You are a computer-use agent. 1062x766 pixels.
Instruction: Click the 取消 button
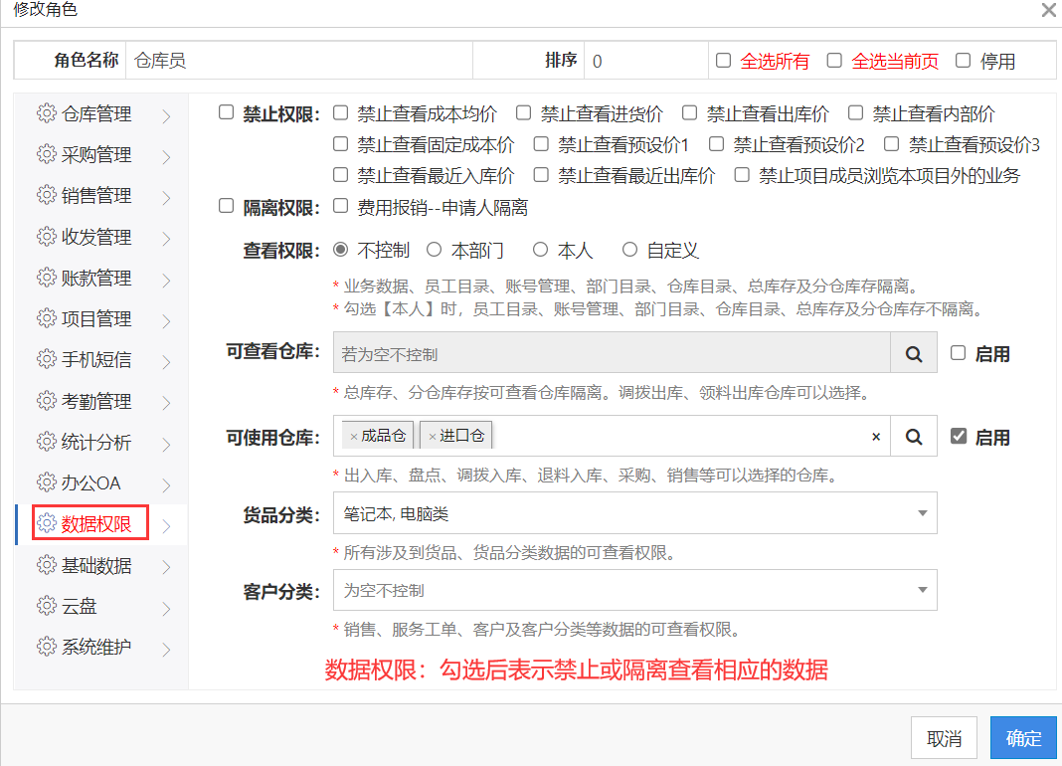[x=944, y=737]
